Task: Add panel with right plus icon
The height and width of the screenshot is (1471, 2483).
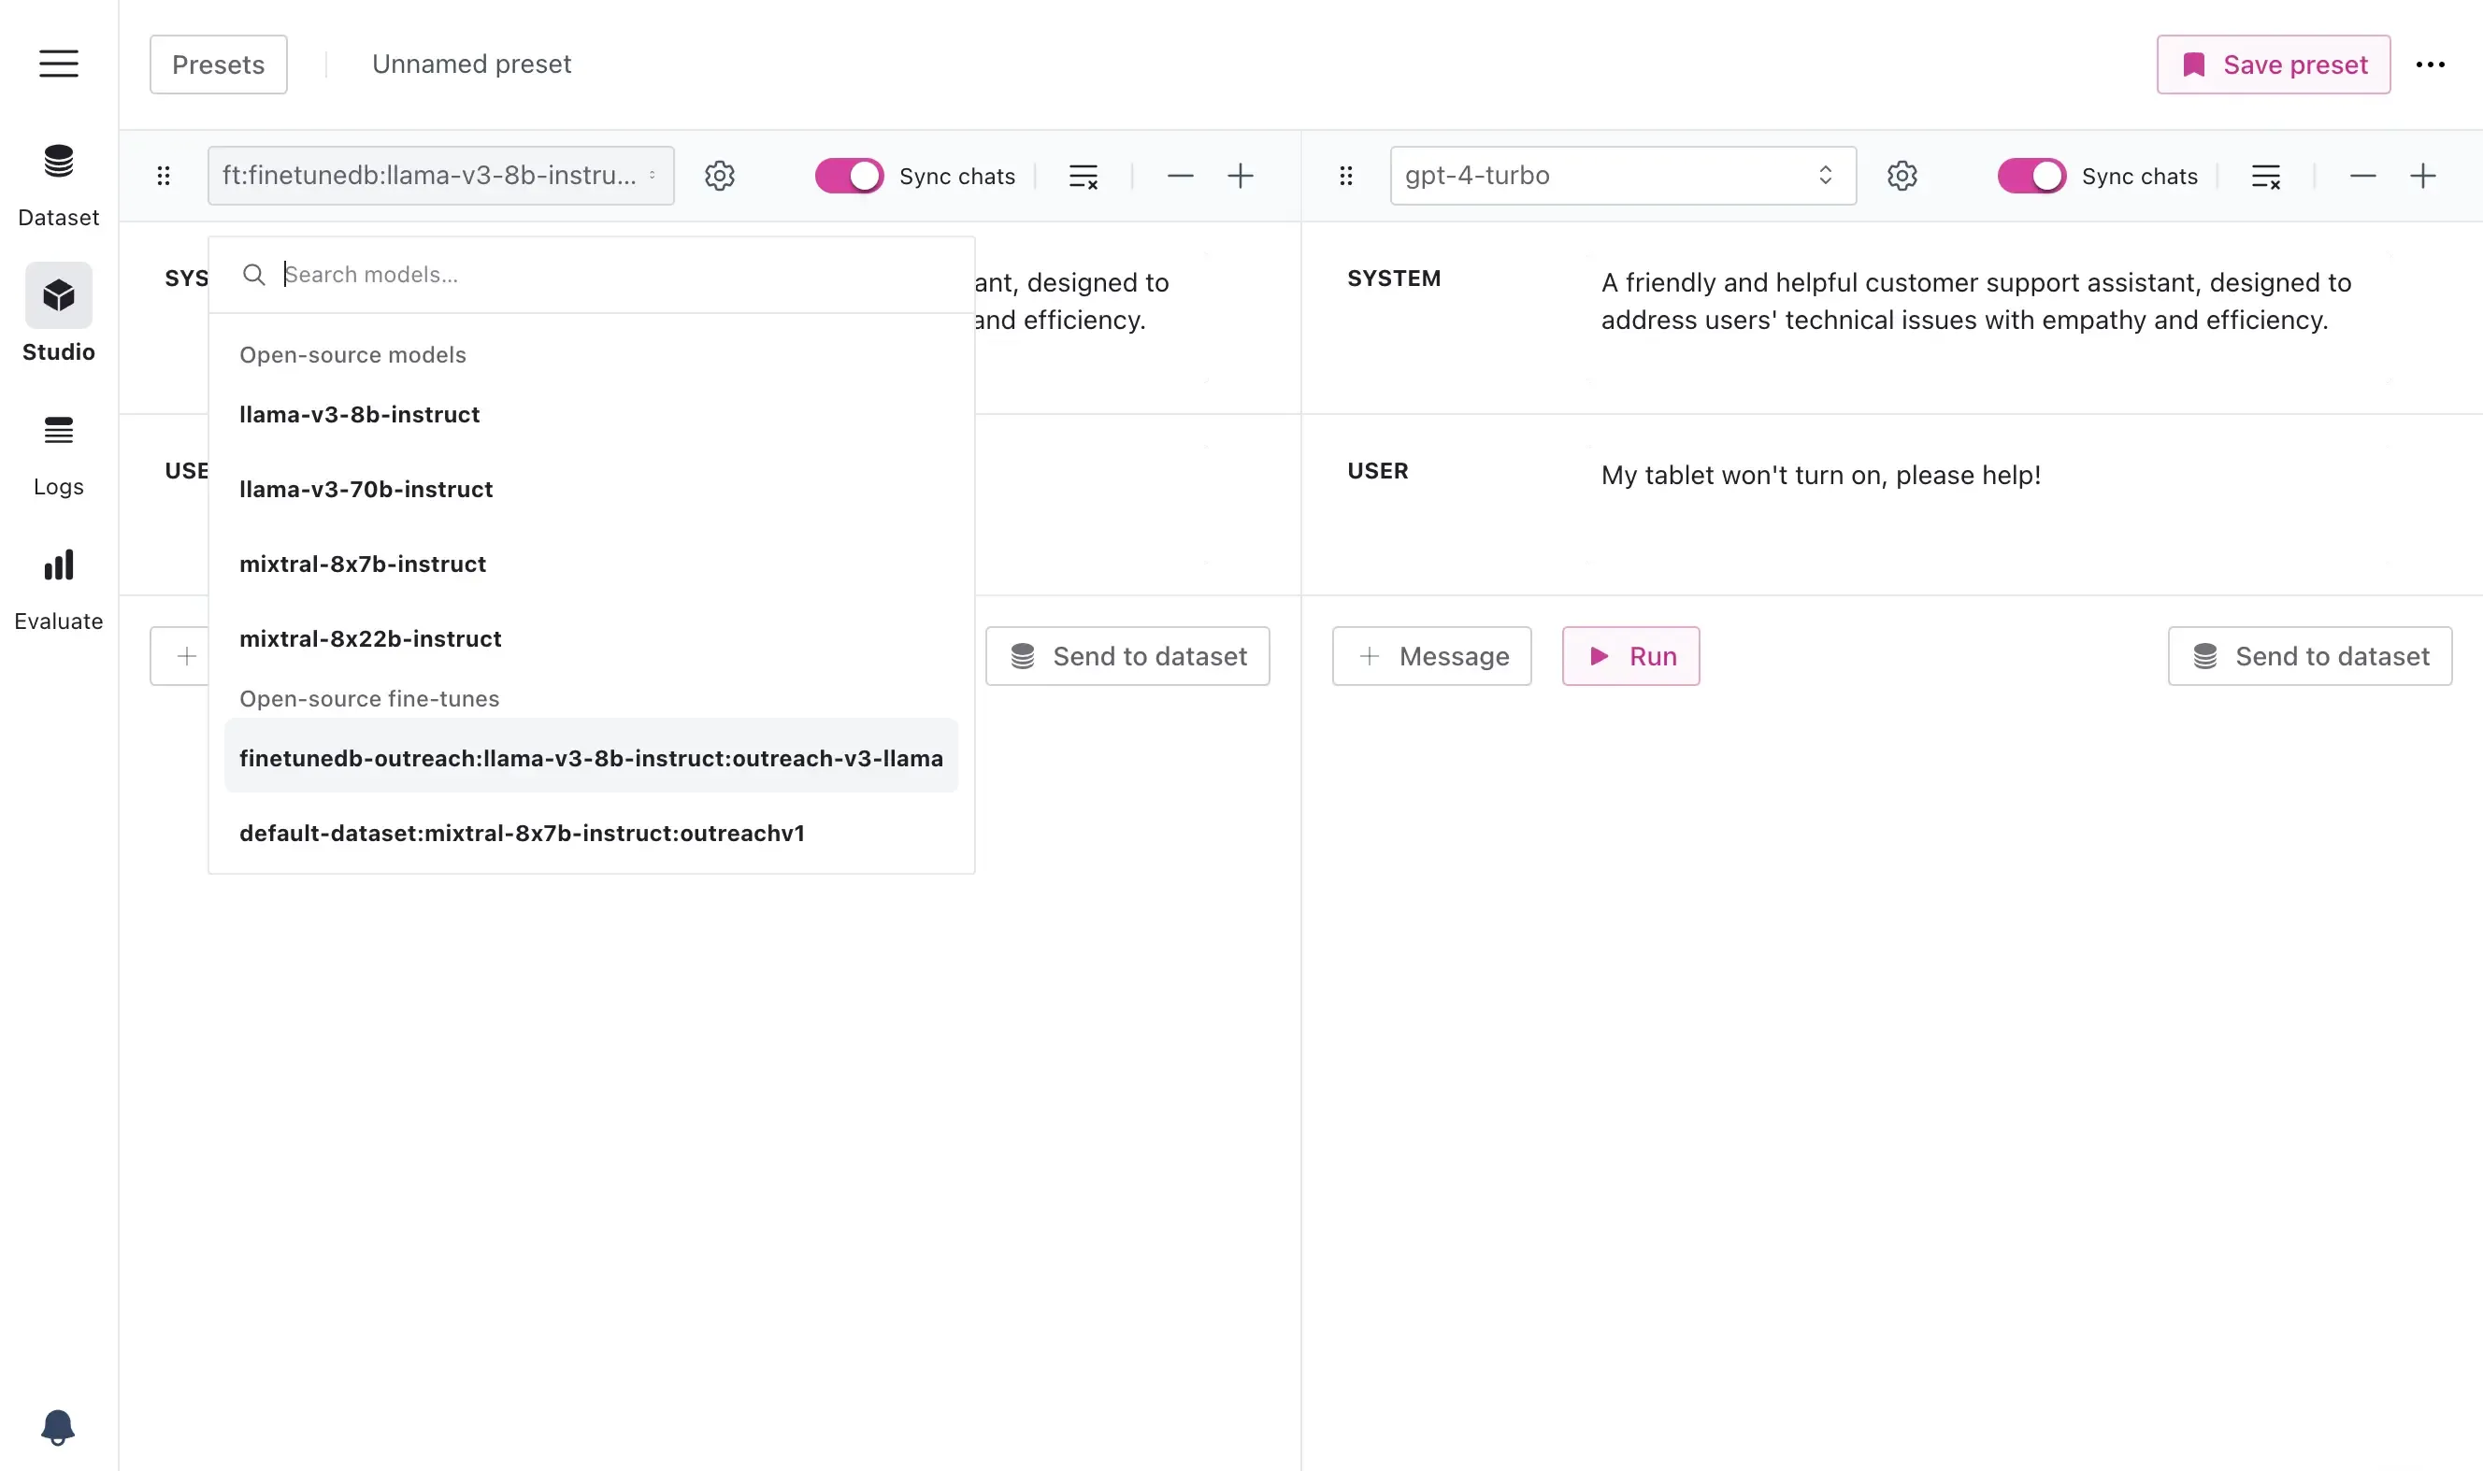Action: 2421,177
